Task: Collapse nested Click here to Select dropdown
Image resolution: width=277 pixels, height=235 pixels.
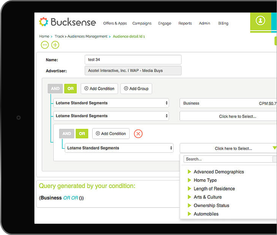Action: point(228,148)
